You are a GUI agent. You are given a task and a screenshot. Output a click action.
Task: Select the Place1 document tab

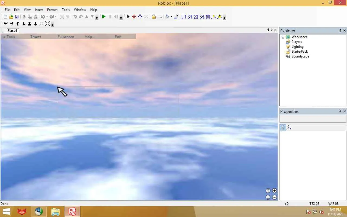(12, 31)
